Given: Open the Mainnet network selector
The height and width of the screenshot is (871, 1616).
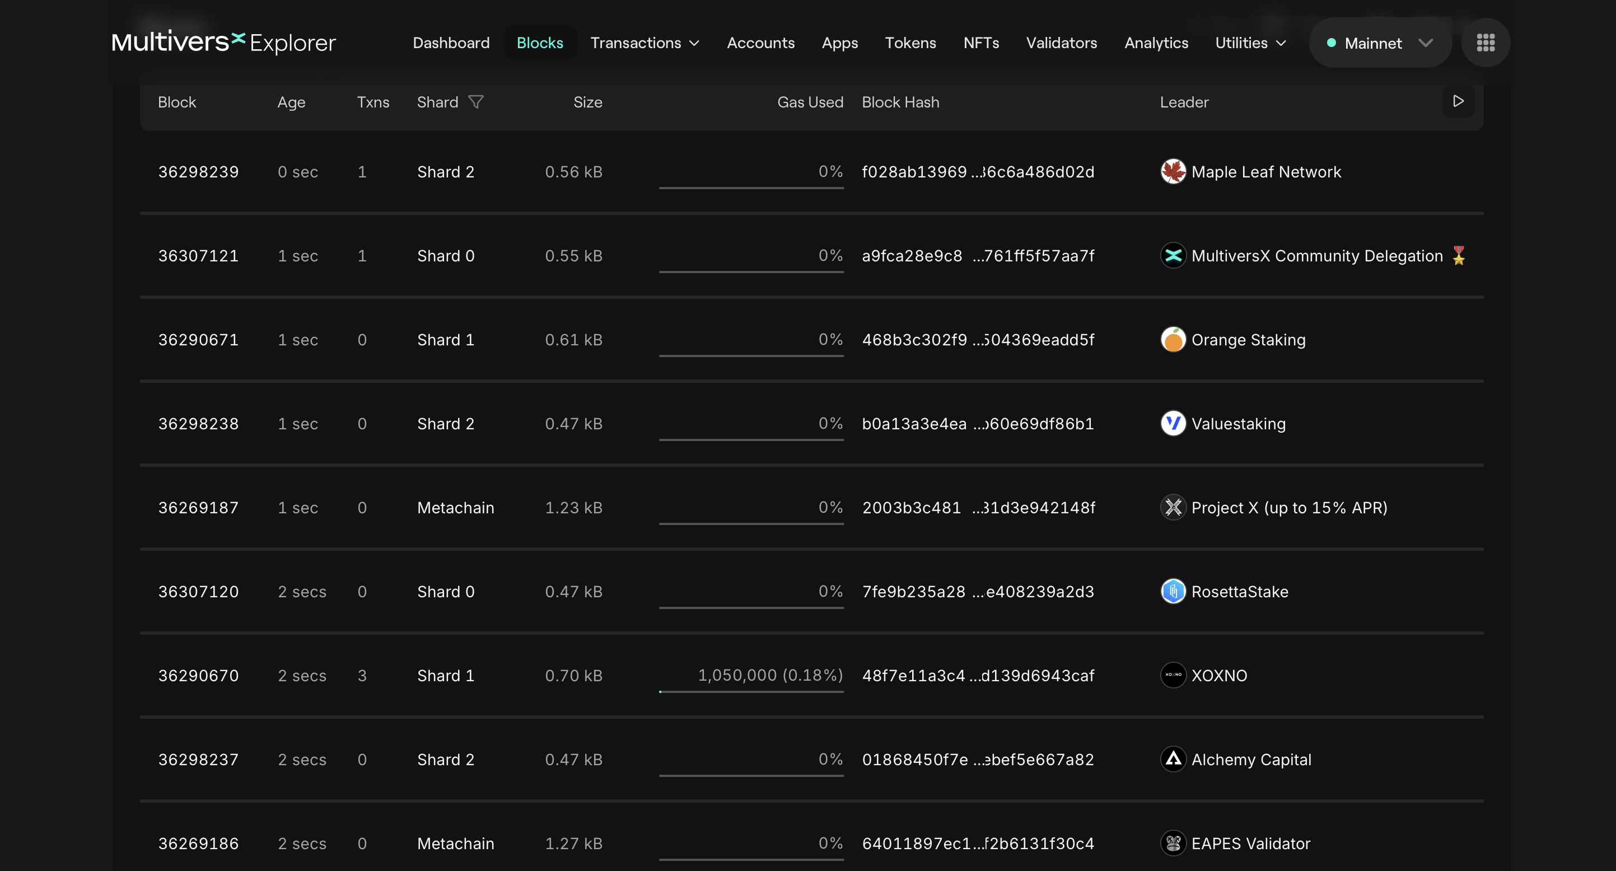Looking at the screenshot, I should [1380, 43].
